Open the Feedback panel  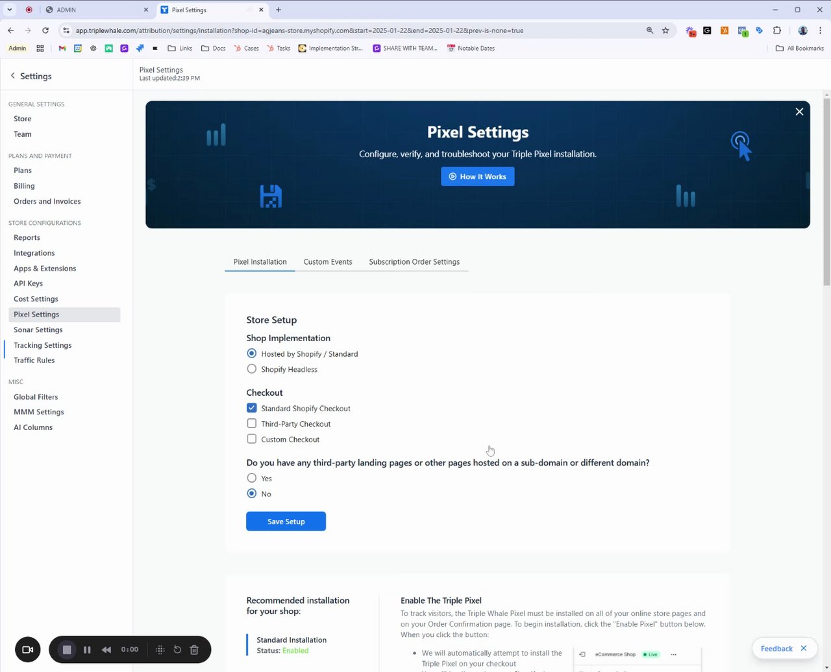click(776, 648)
